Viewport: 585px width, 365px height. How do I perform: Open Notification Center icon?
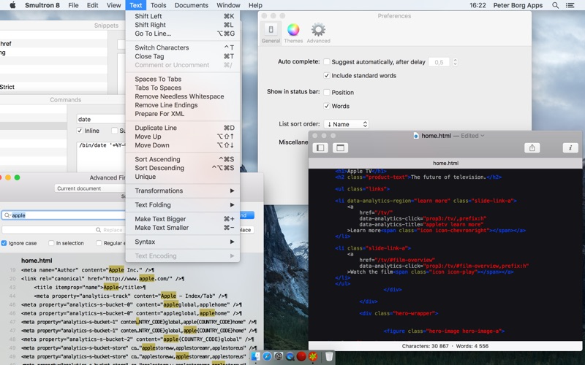(570, 5)
